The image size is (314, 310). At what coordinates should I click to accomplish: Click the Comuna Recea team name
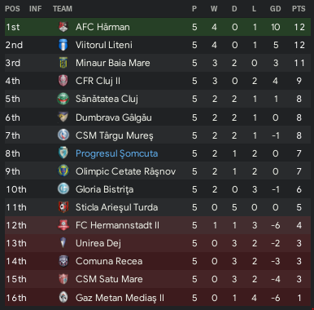109,261
